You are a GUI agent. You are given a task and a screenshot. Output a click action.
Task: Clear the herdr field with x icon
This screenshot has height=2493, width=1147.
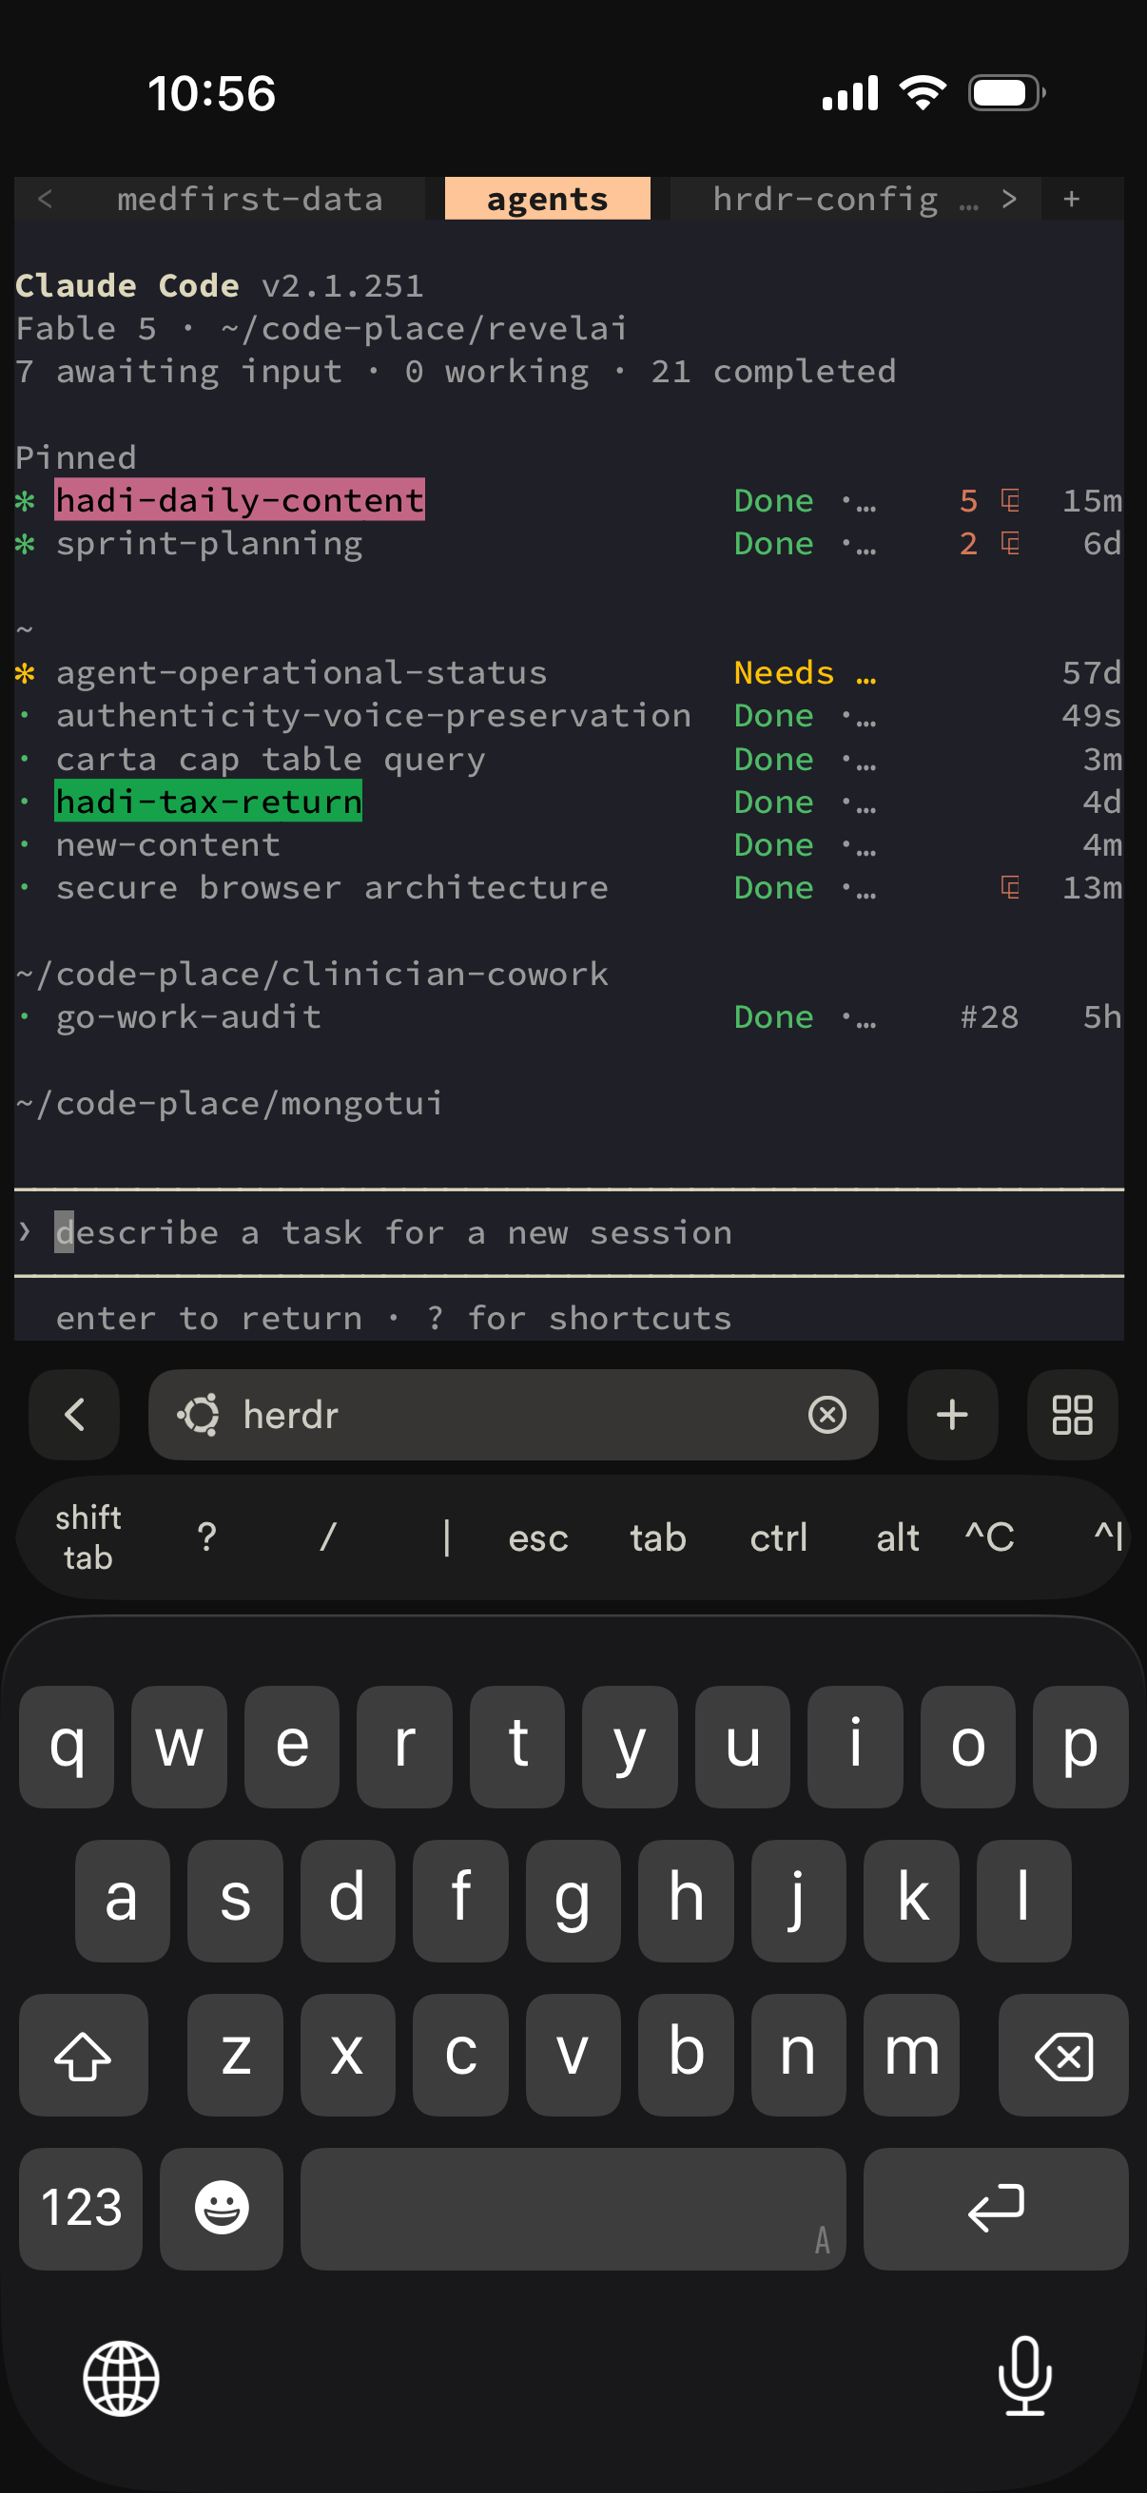click(x=826, y=1414)
